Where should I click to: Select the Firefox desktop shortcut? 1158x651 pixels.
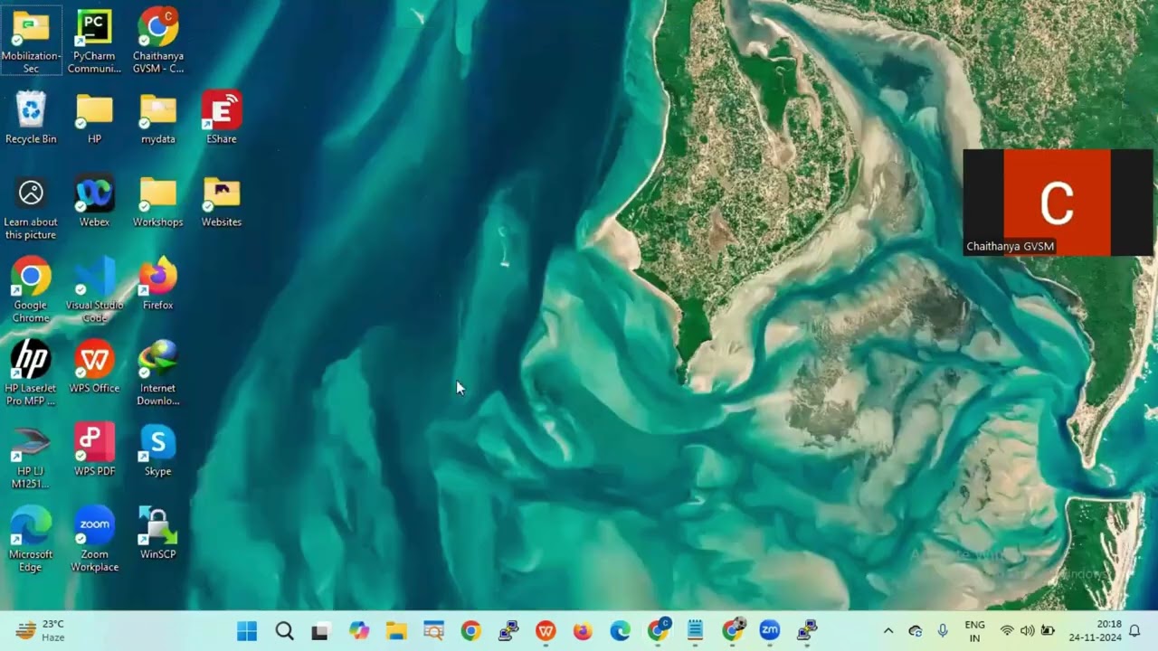(157, 284)
